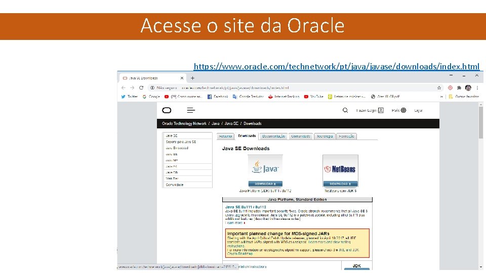Switch to the Documentação tab

pyautogui.click(x=274, y=136)
